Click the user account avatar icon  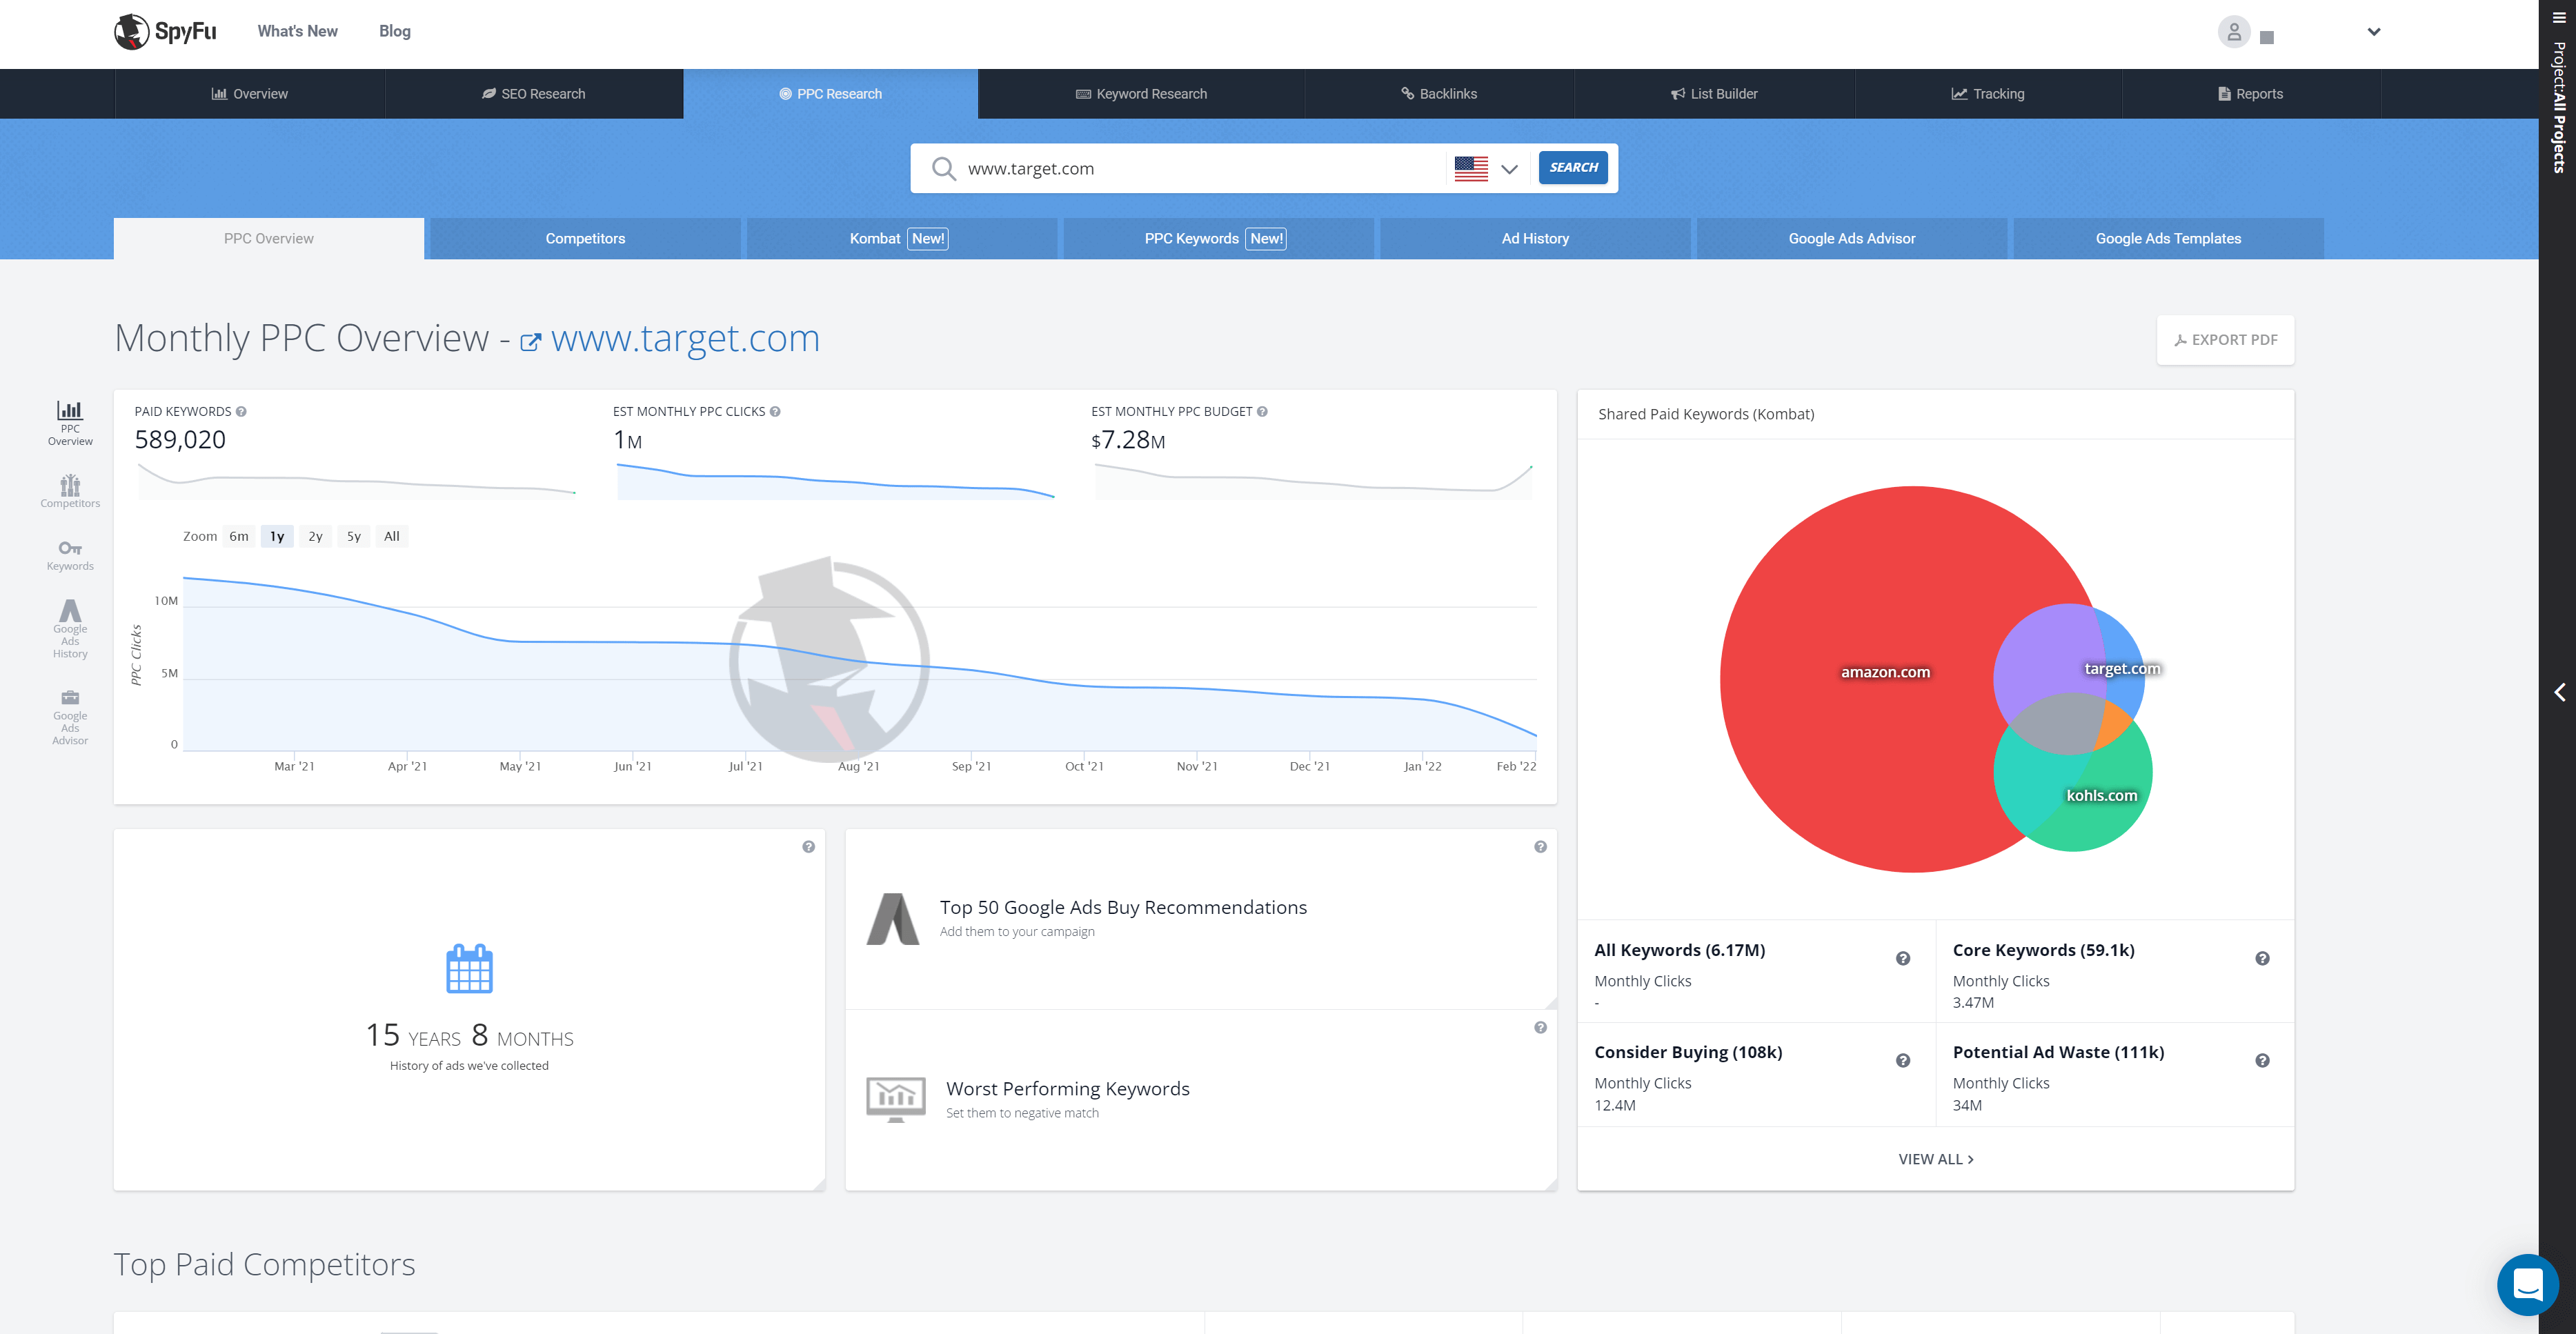pyautogui.click(x=2233, y=32)
